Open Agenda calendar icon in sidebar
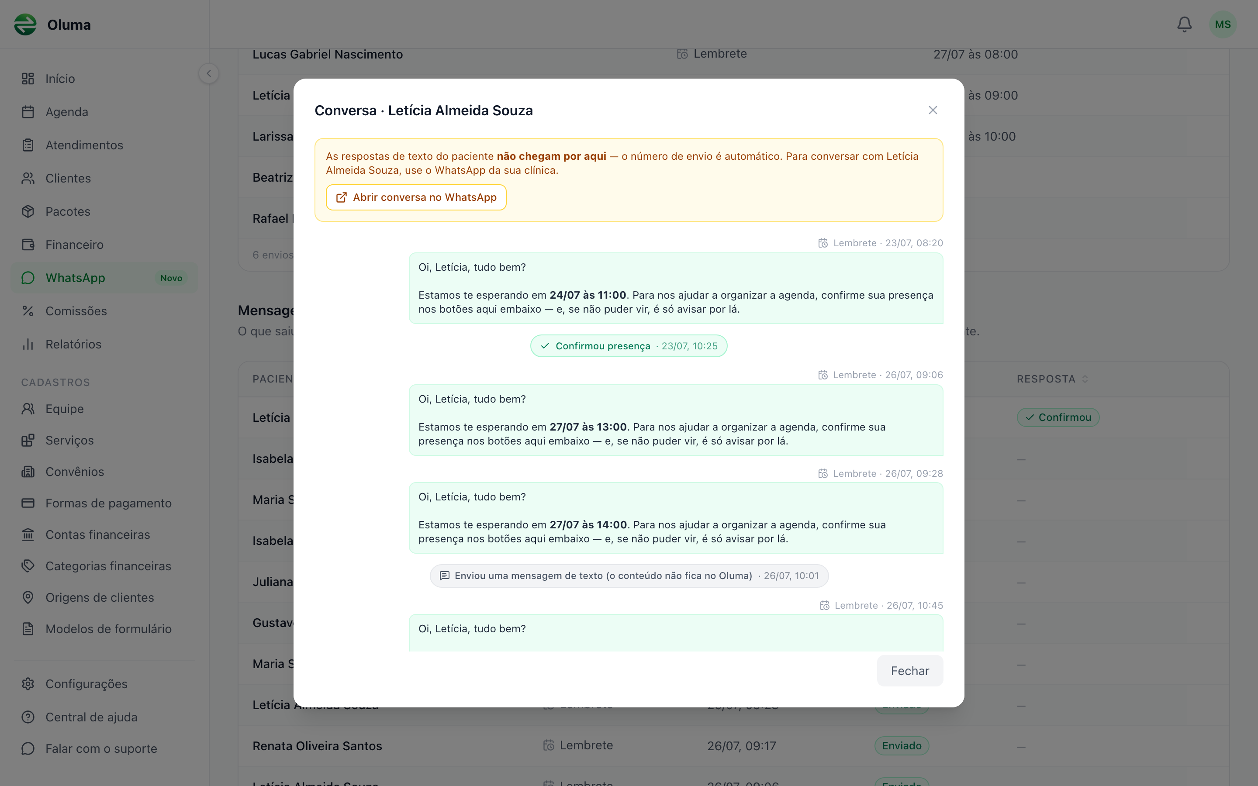1258x786 pixels. point(28,112)
